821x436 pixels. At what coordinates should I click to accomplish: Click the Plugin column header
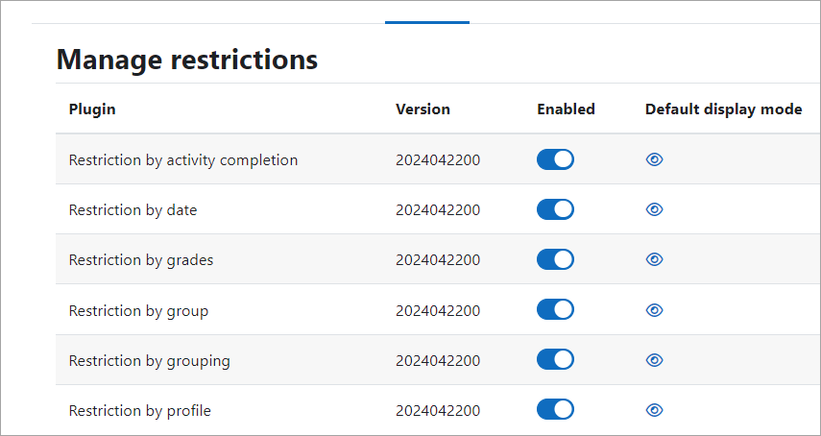[92, 109]
